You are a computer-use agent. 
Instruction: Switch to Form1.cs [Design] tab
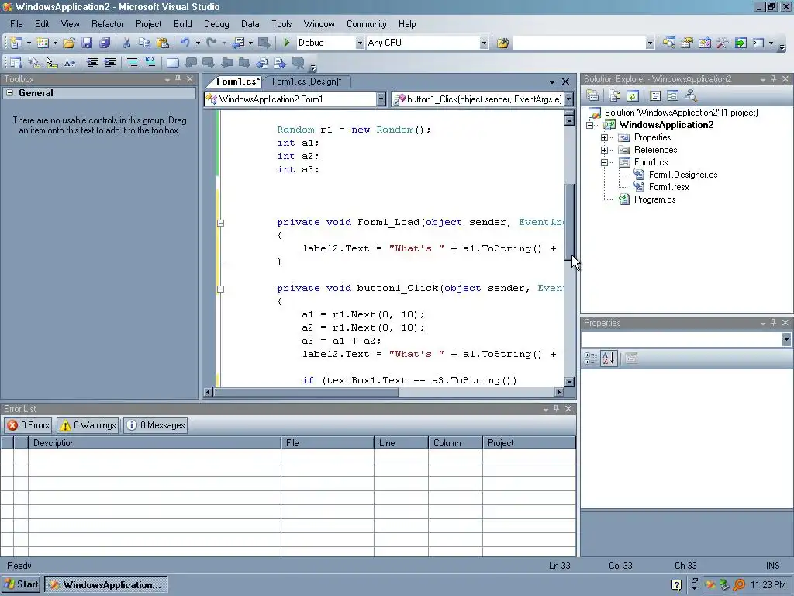tap(306, 81)
